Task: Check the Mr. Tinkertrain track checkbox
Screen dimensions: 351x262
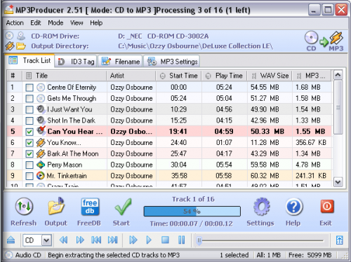Action: click(29, 176)
